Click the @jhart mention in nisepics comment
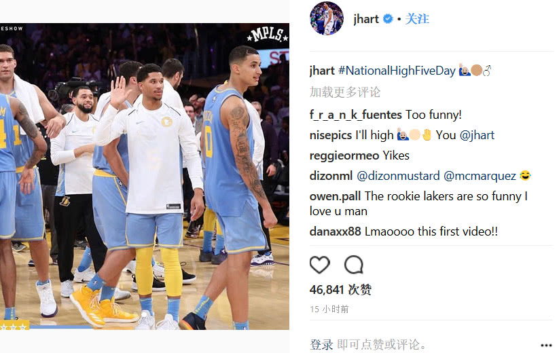Viewport: 559px width, 353px height. [x=477, y=135]
